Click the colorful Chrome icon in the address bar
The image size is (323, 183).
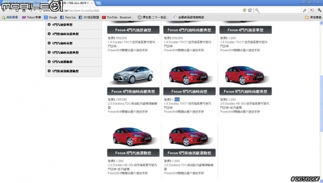(x=244, y=10)
